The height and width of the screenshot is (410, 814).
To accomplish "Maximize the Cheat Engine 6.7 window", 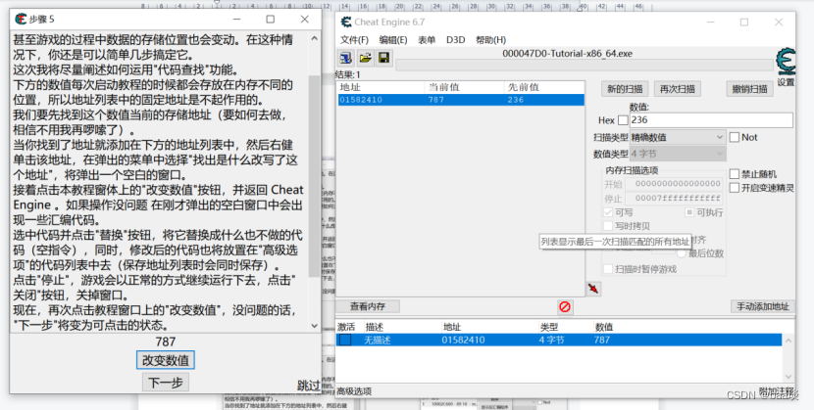I will tap(744, 22).
